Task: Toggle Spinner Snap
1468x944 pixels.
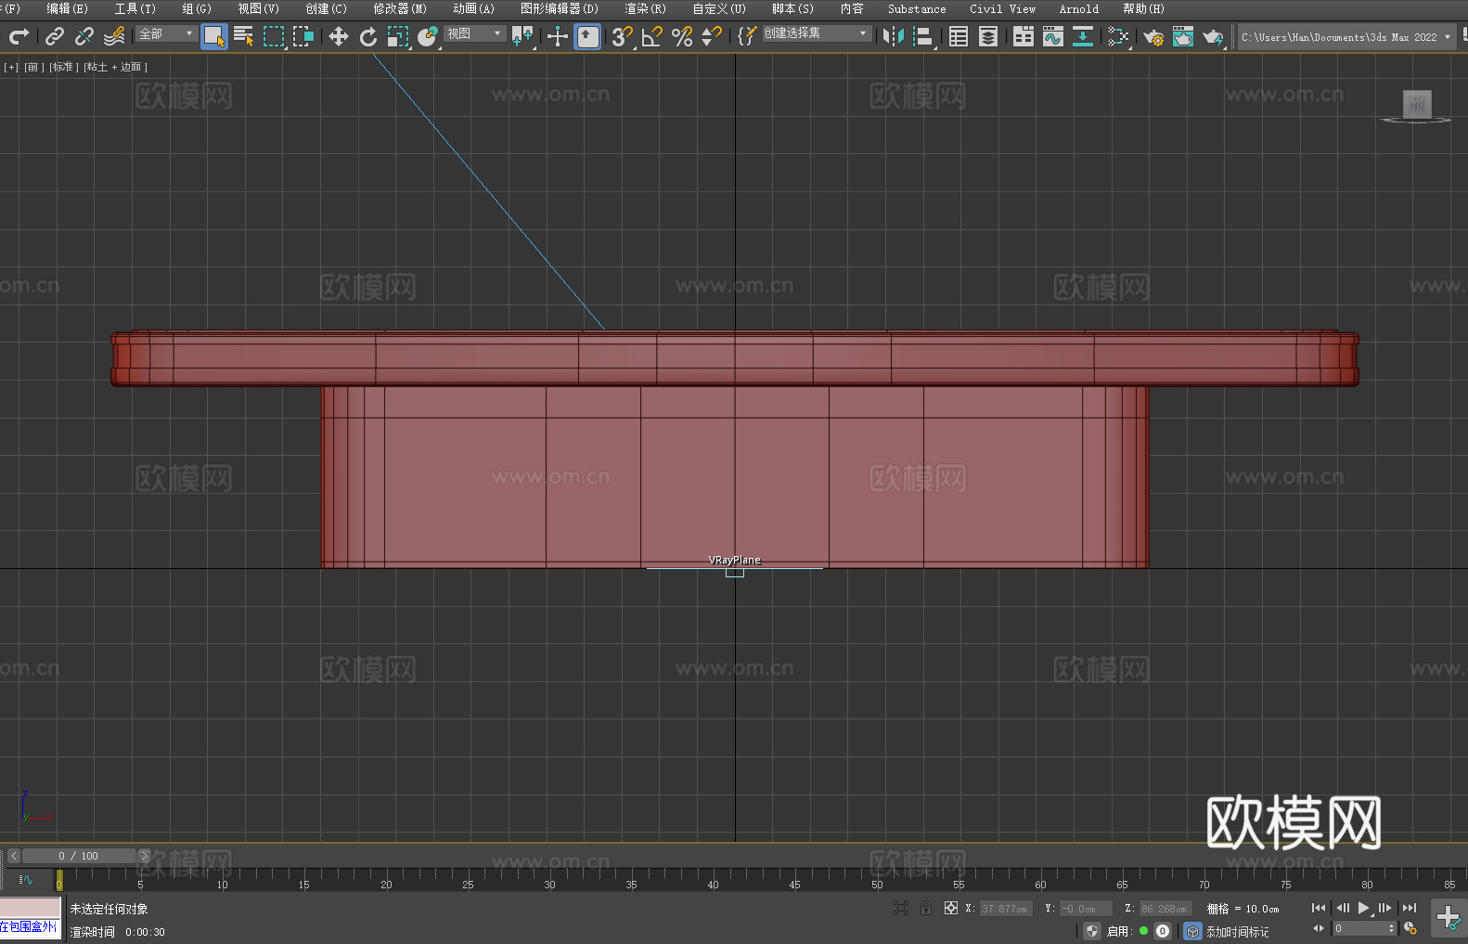Action: click(x=712, y=36)
